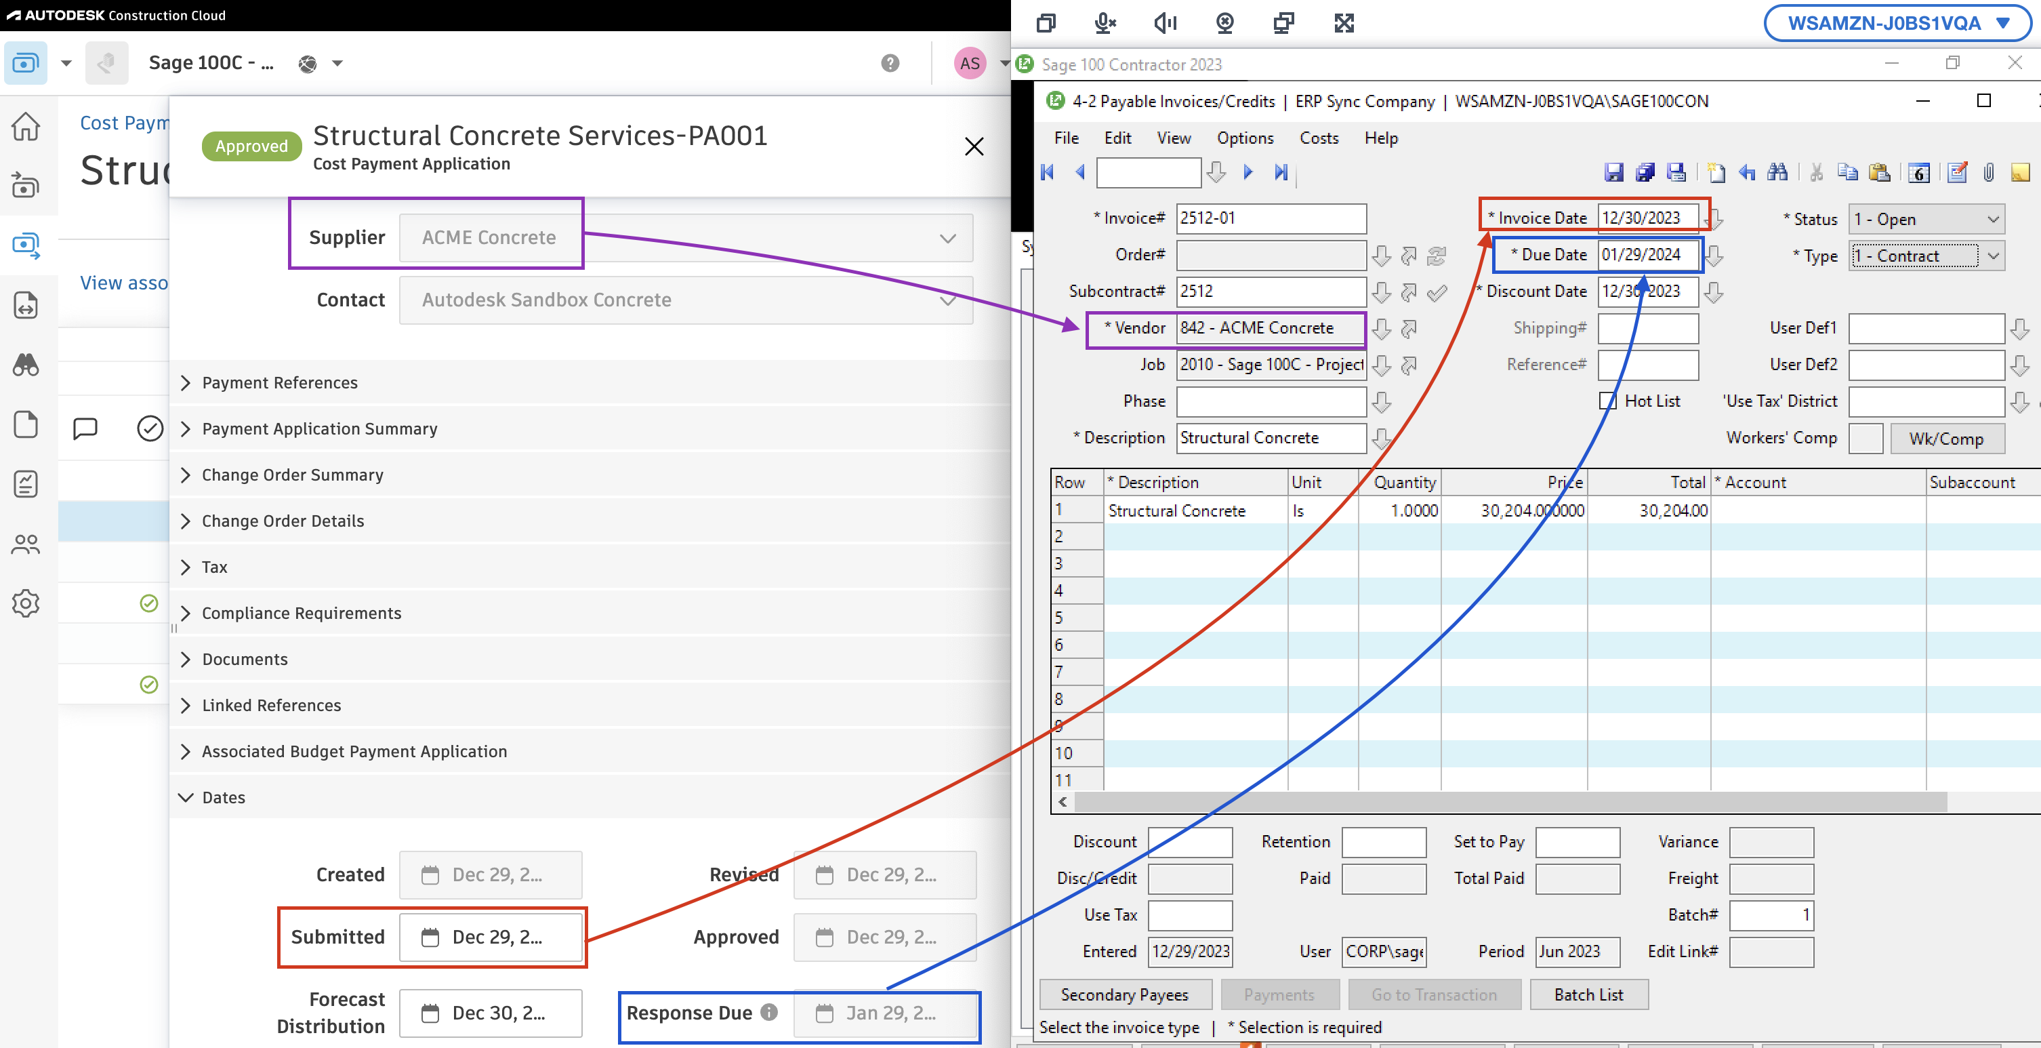Open the Type dropdown showing 1 - Contract
Image resolution: width=2041 pixels, height=1048 pixels.
click(x=1926, y=256)
